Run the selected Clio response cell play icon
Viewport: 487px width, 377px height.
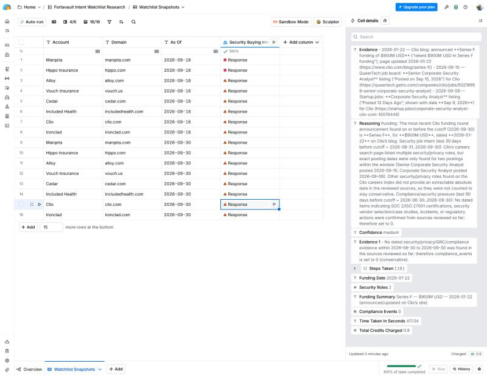point(274,205)
